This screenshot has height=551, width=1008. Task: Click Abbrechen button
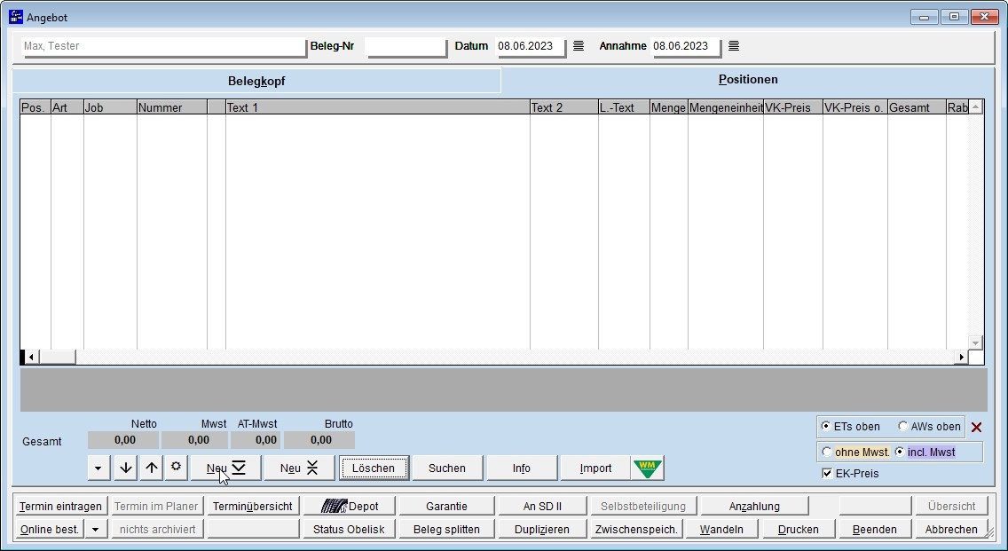[951, 530]
